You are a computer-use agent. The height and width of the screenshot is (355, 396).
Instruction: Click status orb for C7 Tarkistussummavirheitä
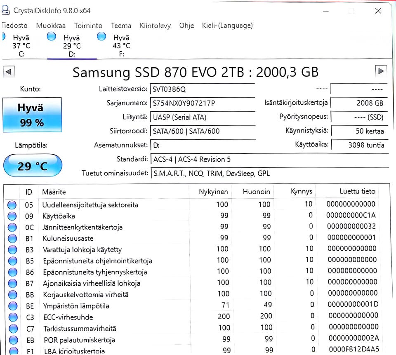click(x=13, y=329)
